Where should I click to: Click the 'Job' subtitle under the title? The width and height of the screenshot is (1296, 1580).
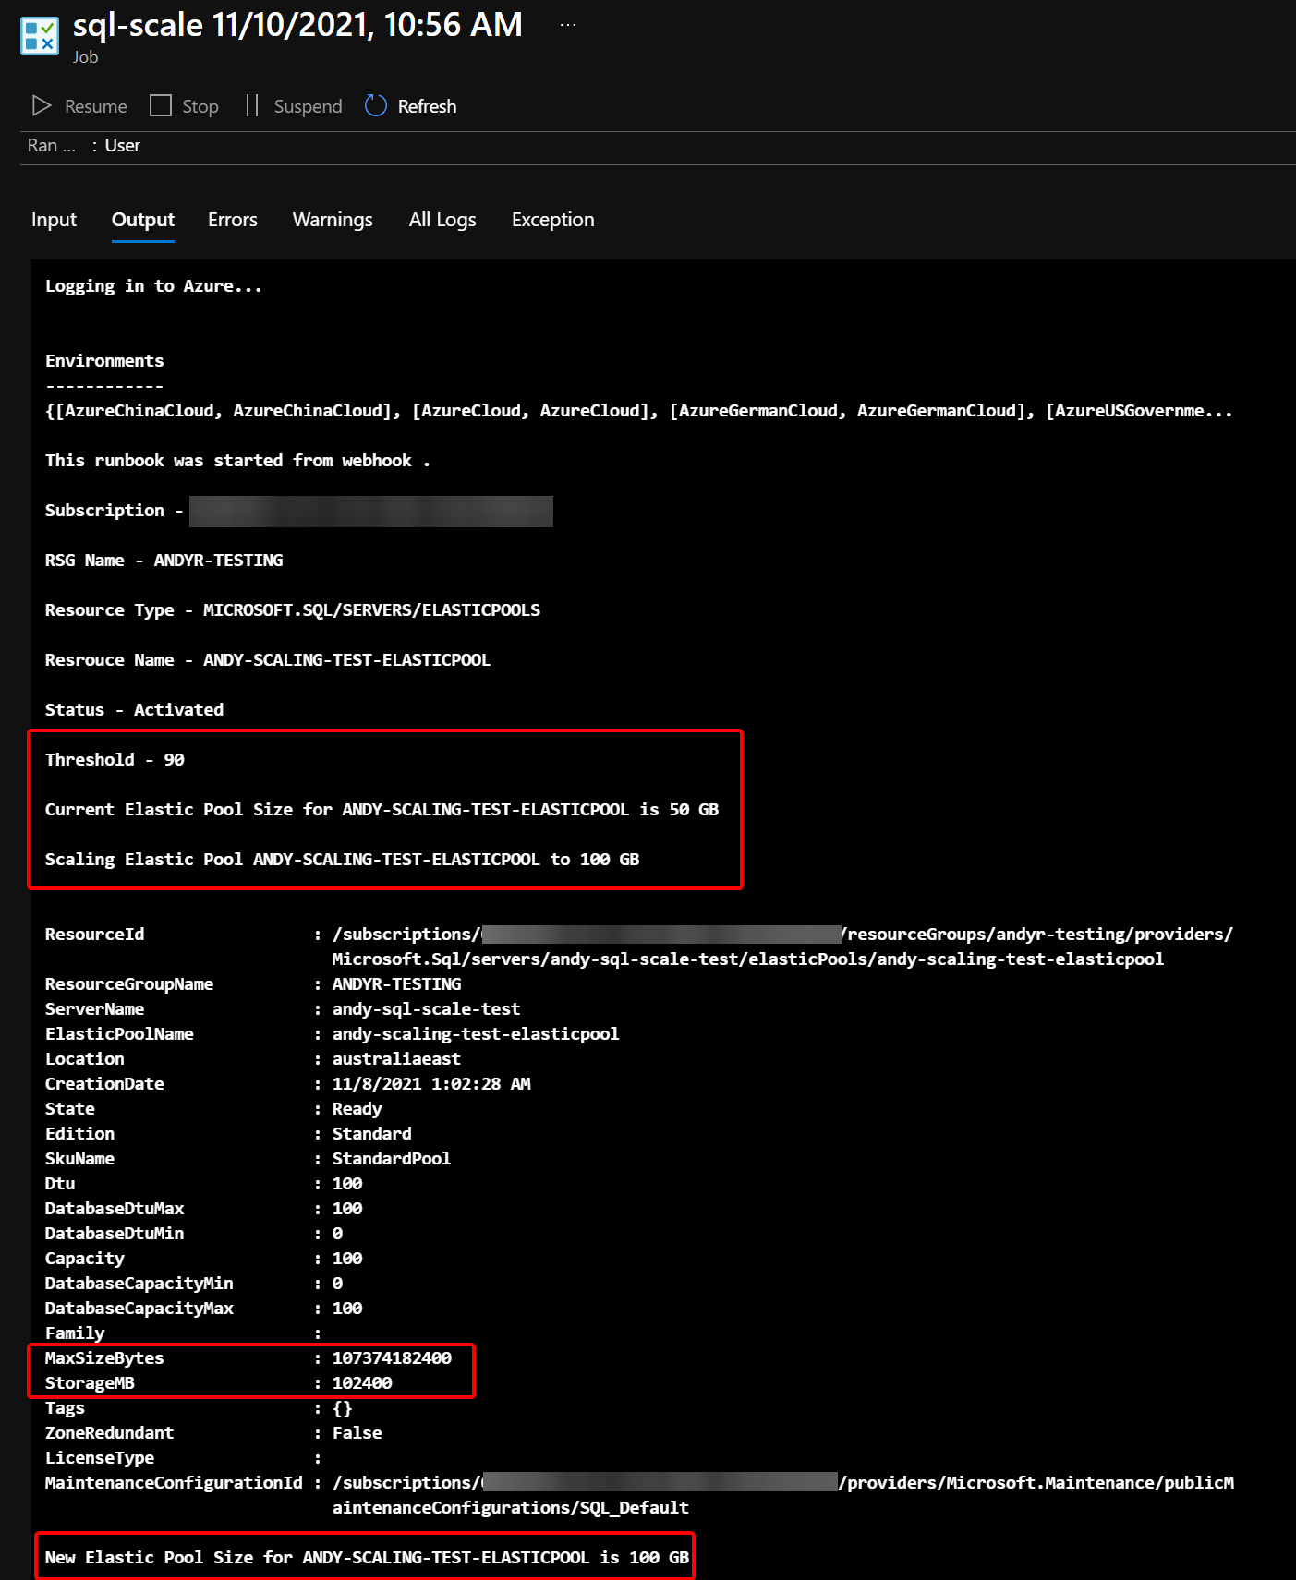point(85,57)
